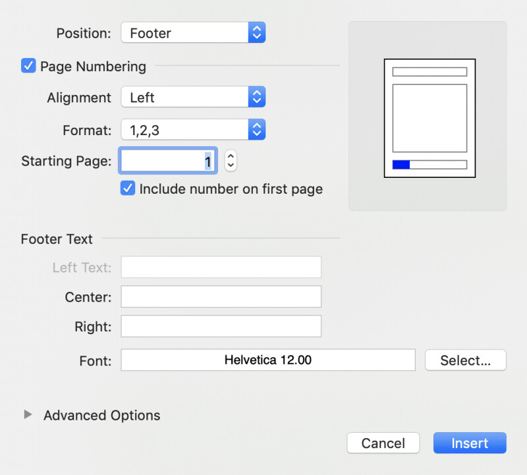This screenshot has width=527, height=475.
Task: Click the page layout preview thumbnail
Action: pyautogui.click(x=429, y=117)
